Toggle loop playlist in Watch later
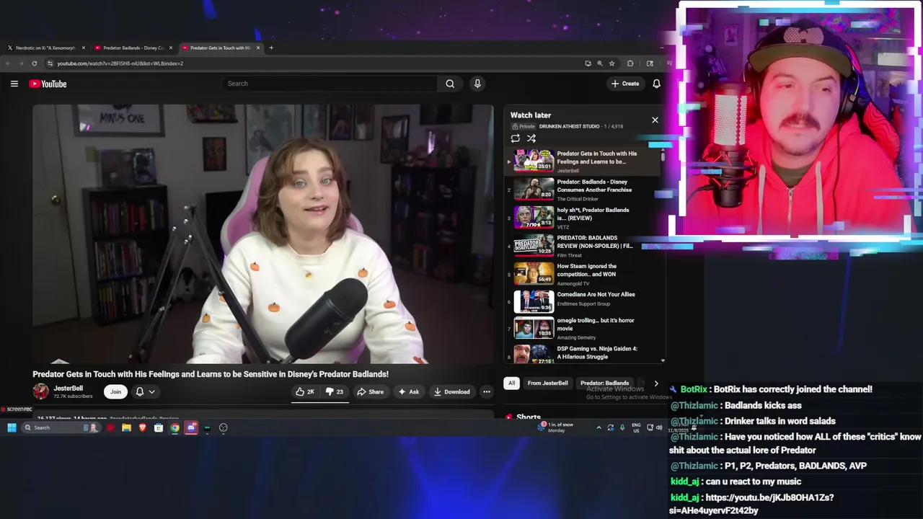 click(515, 138)
